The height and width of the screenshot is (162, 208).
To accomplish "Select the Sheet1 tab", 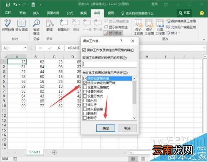I will point(35,152).
